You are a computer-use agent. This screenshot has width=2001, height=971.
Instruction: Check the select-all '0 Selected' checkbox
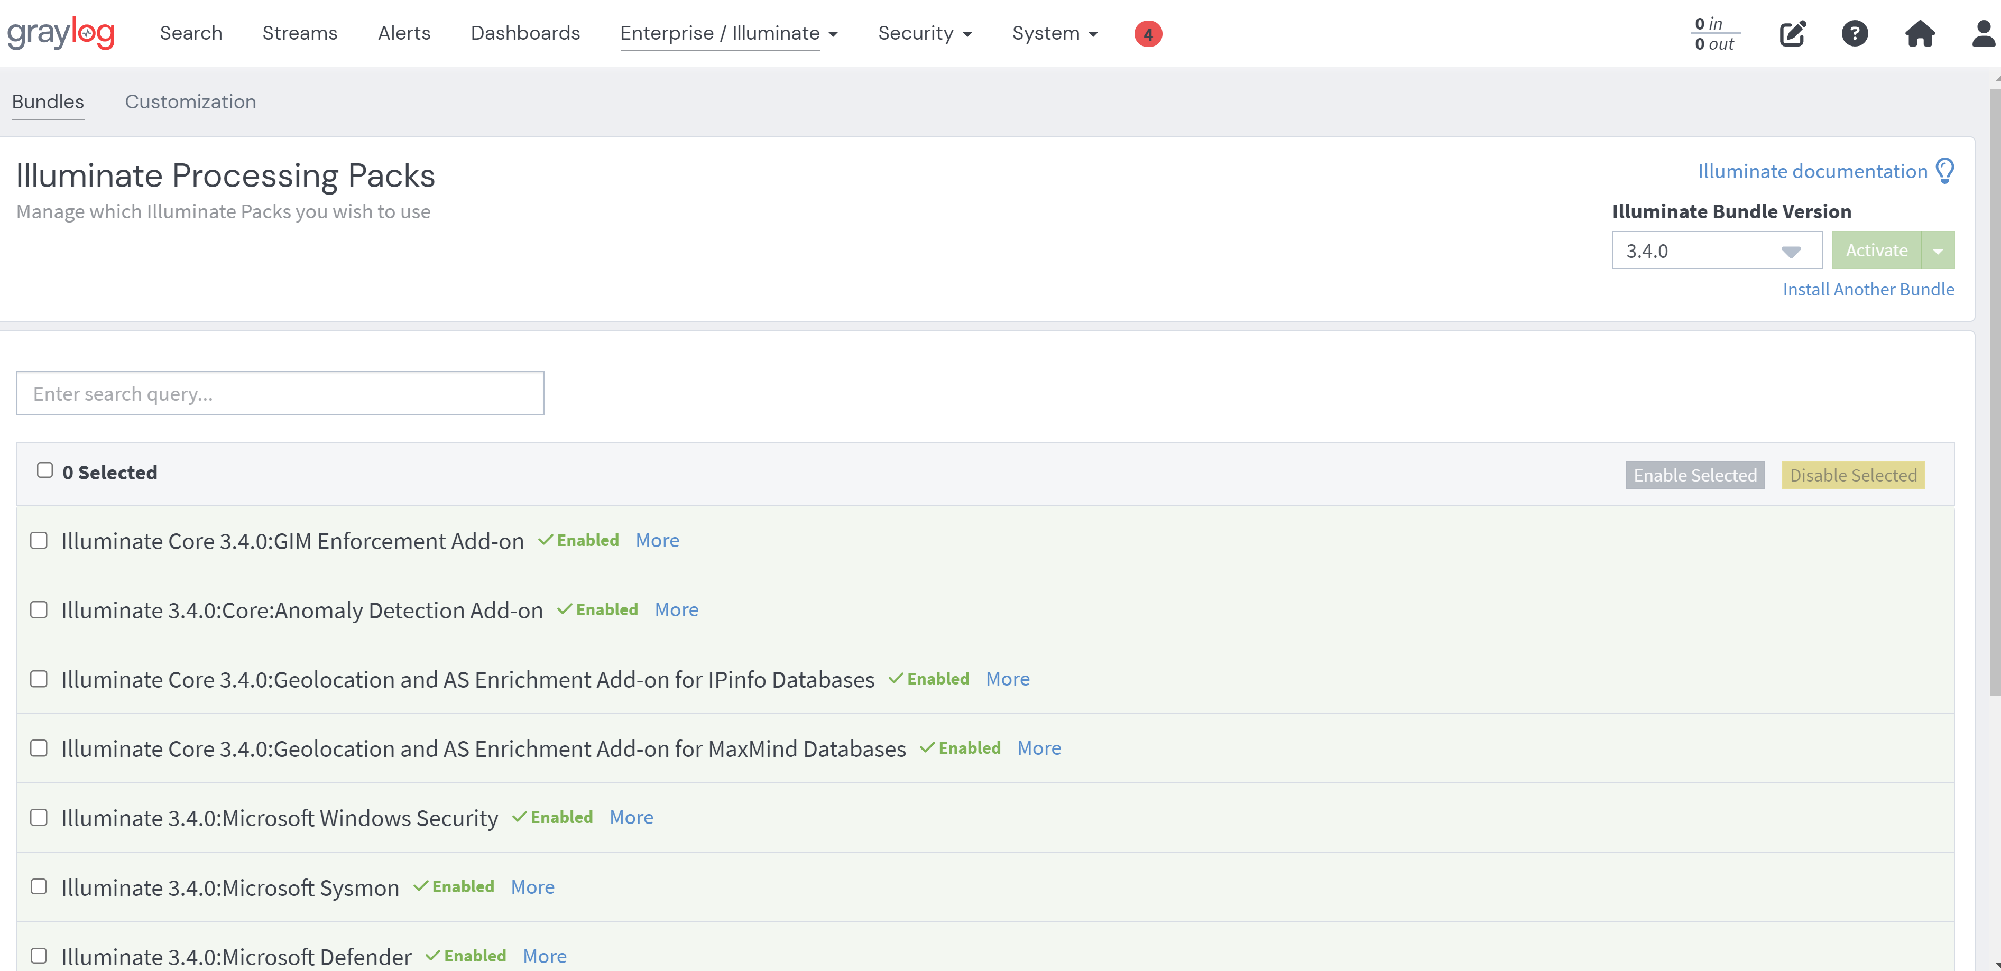[45, 470]
